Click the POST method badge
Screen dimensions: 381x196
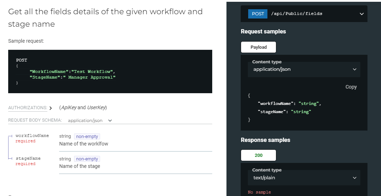click(x=258, y=14)
